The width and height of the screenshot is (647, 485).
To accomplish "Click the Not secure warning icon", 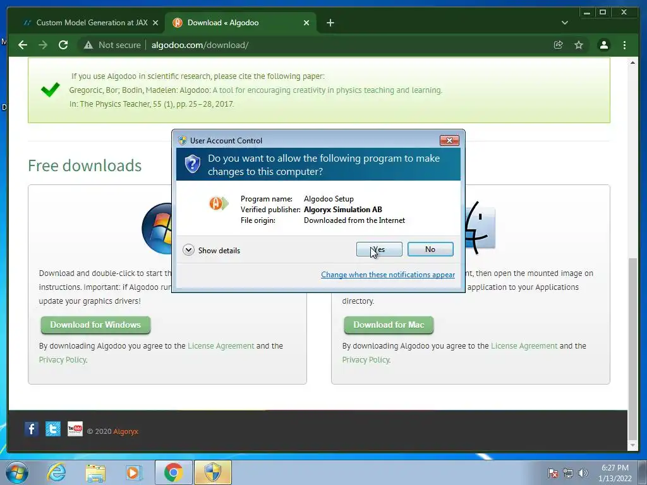I will point(88,45).
